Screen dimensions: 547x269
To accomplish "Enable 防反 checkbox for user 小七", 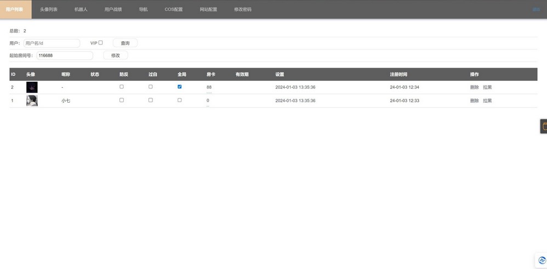I will [122, 100].
